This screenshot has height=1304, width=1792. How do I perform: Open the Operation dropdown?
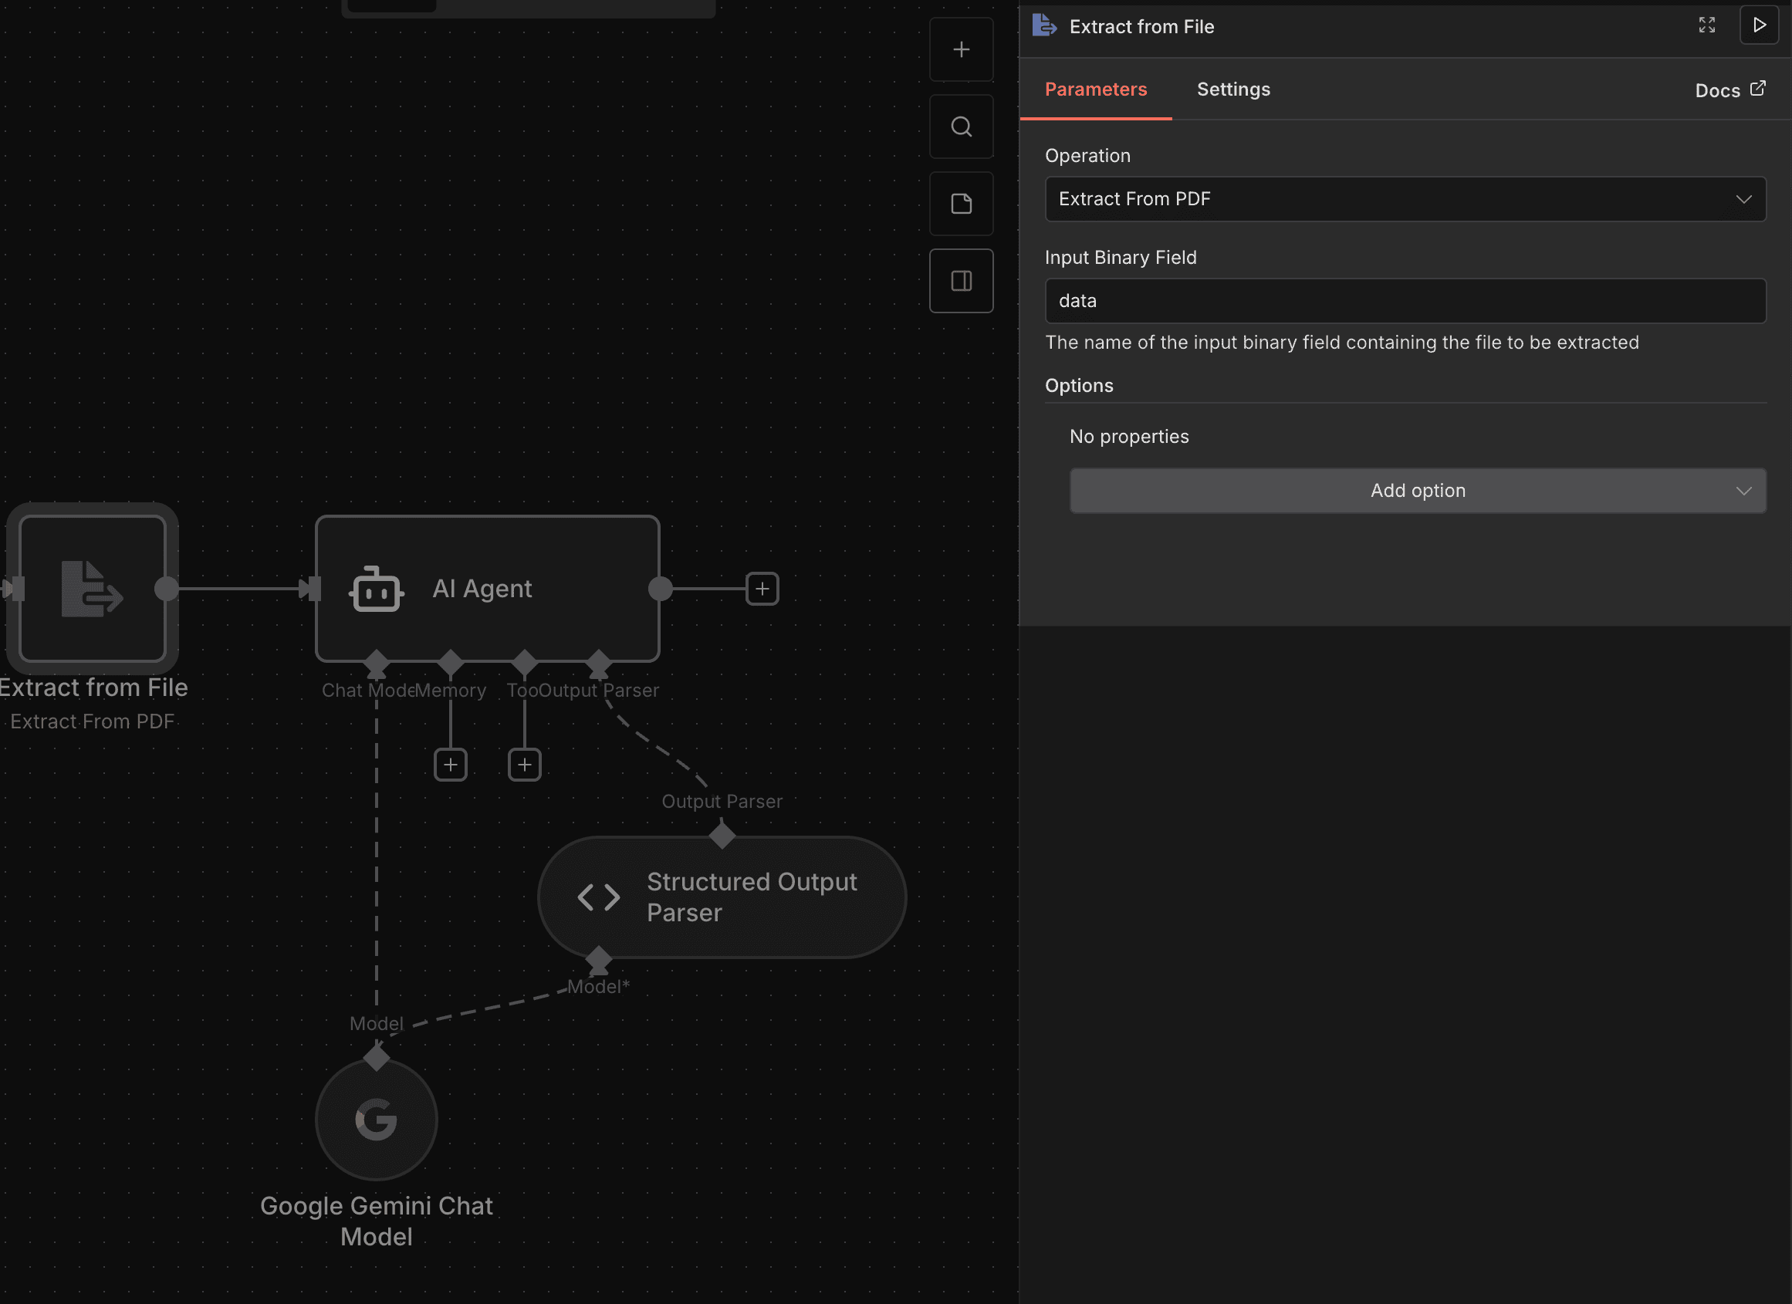(1405, 199)
